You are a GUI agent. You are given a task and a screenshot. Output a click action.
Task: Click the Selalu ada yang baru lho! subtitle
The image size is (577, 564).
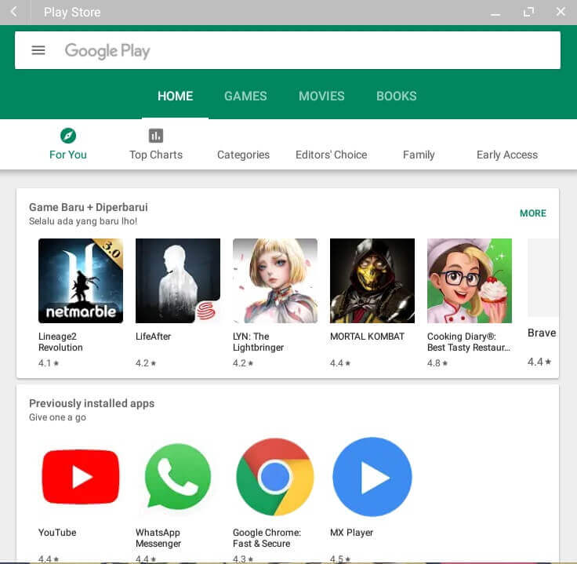[83, 221]
